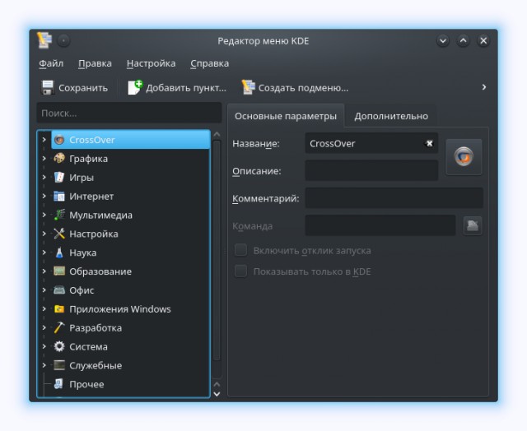Expand the Разработка category arrow

coord(44,327)
